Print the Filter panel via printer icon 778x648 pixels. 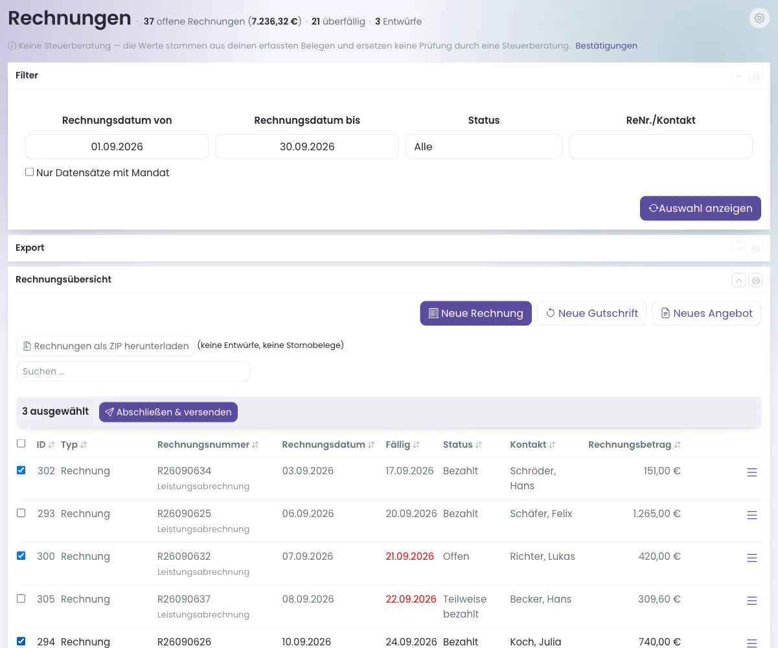(x=755, y=76)
